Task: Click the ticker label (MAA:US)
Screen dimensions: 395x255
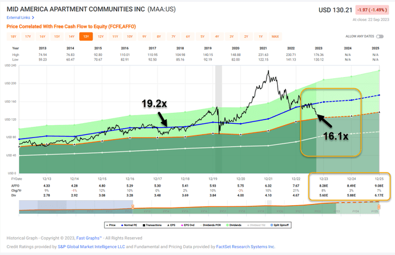Action: click(162, 9)
